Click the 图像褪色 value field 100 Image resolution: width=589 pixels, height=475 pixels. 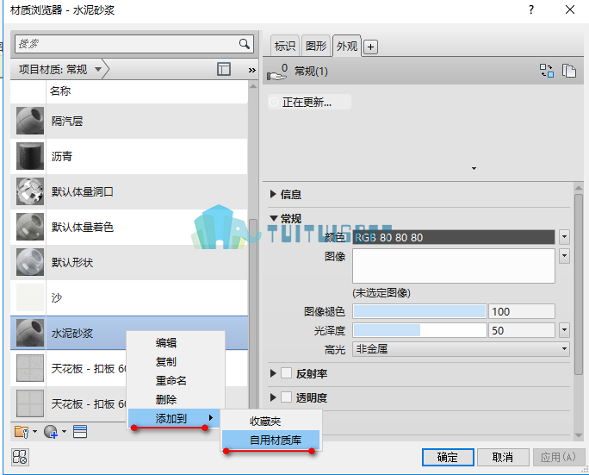pyautogui.click(x=521, y=311)
